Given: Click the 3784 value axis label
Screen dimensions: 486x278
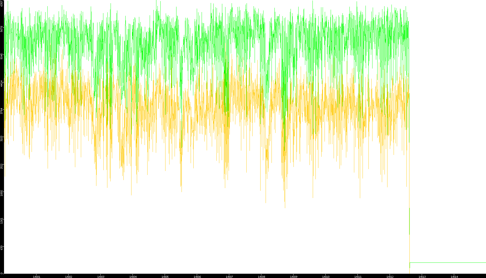Looking at the screenshot, I should coord(2,111).
